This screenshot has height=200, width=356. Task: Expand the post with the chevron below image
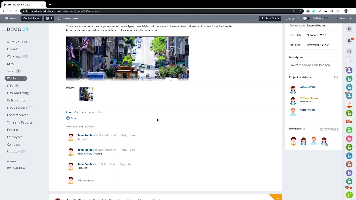point(171,81)
